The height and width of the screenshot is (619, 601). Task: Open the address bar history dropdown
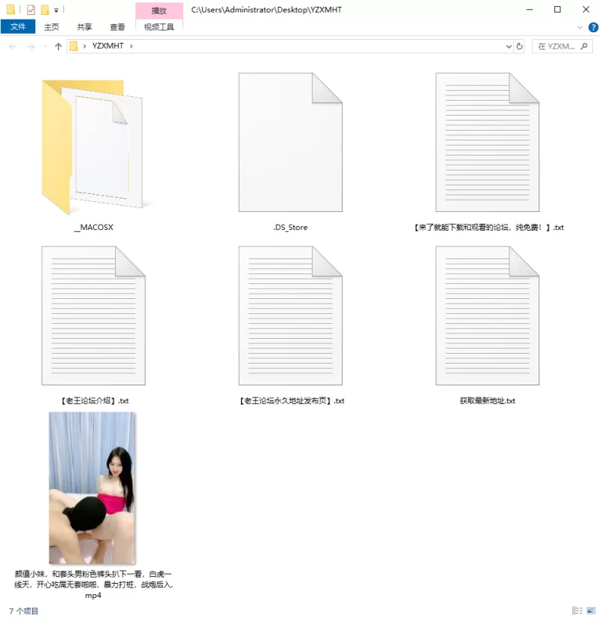[x=509, y=47]
